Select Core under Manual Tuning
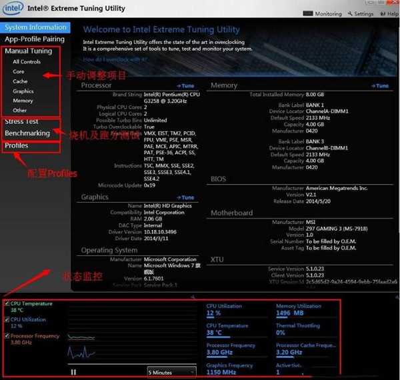This screenshot has height=380, width=400. pos(19,71)
